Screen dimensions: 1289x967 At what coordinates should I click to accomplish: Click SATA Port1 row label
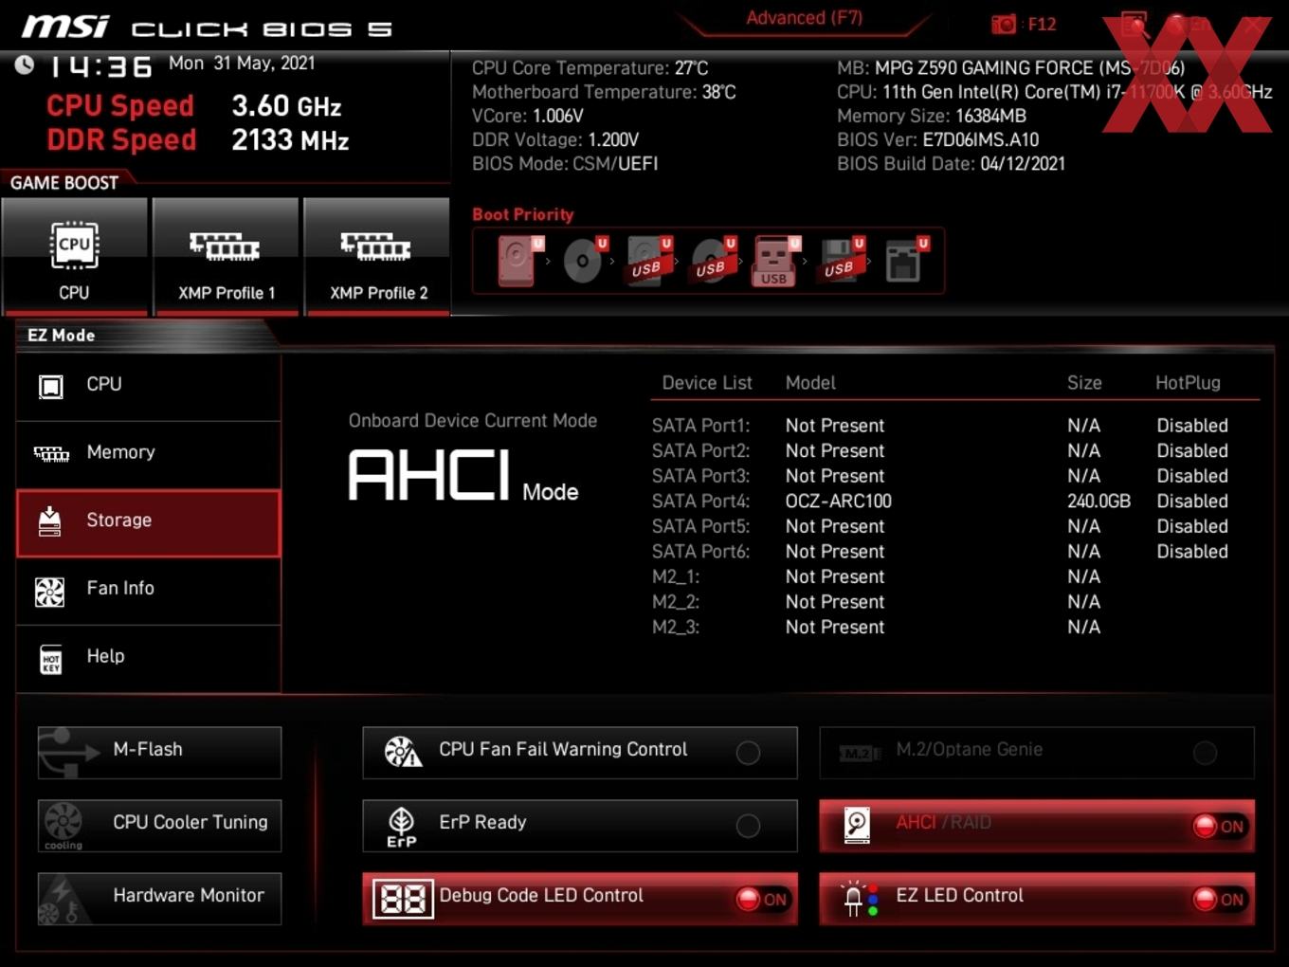[x=700, y=426]
